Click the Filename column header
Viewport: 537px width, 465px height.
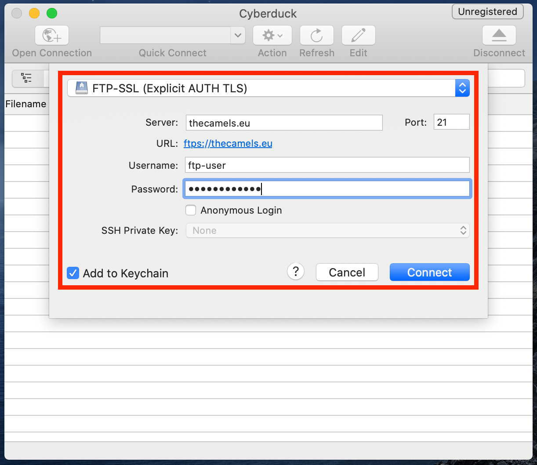26,104
